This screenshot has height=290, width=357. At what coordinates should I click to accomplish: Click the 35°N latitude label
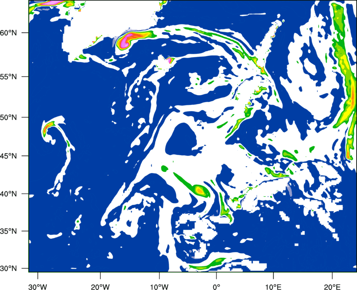coord(8,231)
